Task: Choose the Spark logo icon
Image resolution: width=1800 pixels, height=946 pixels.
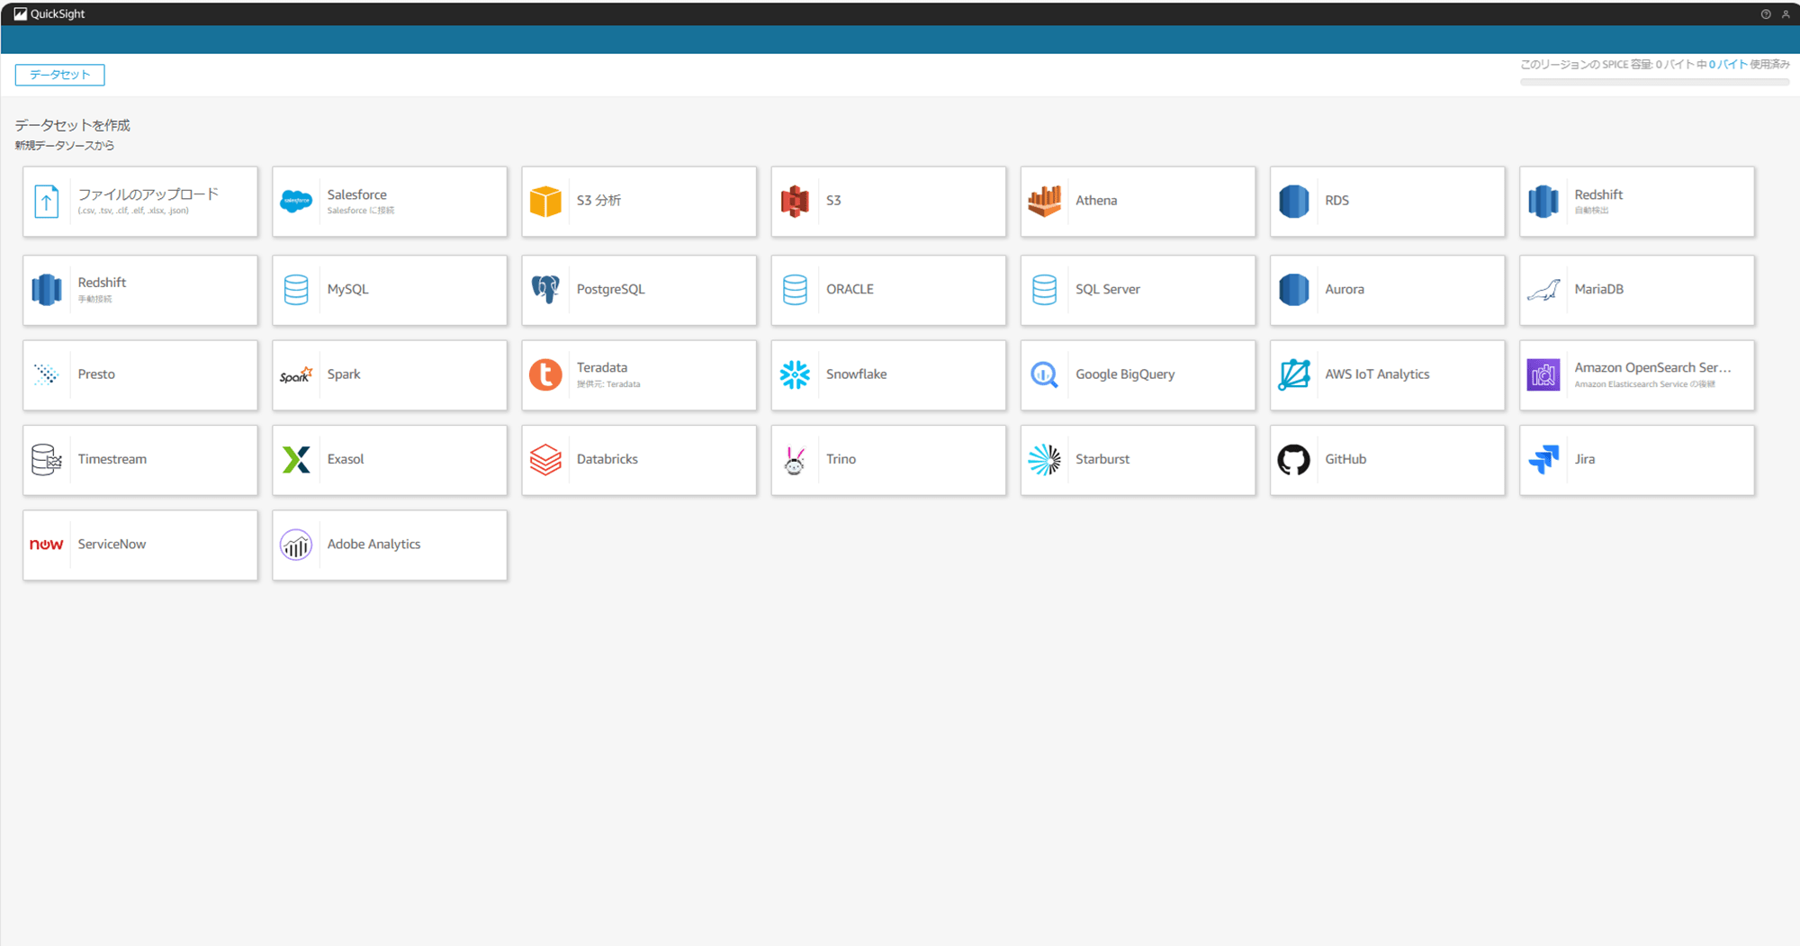Action: (296, 374)
